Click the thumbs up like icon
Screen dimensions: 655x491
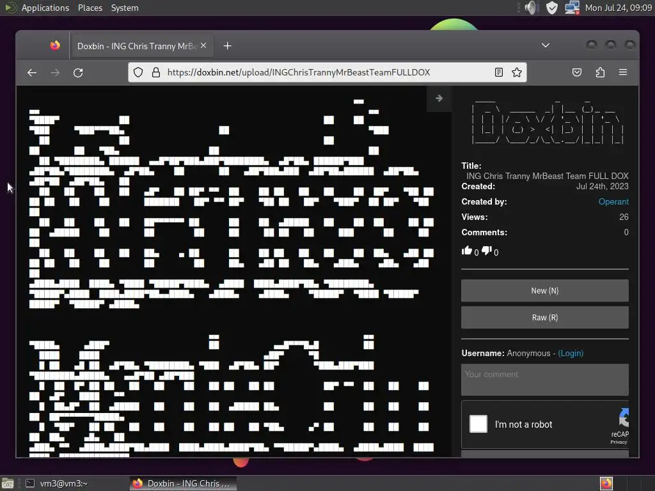point(466,251)
